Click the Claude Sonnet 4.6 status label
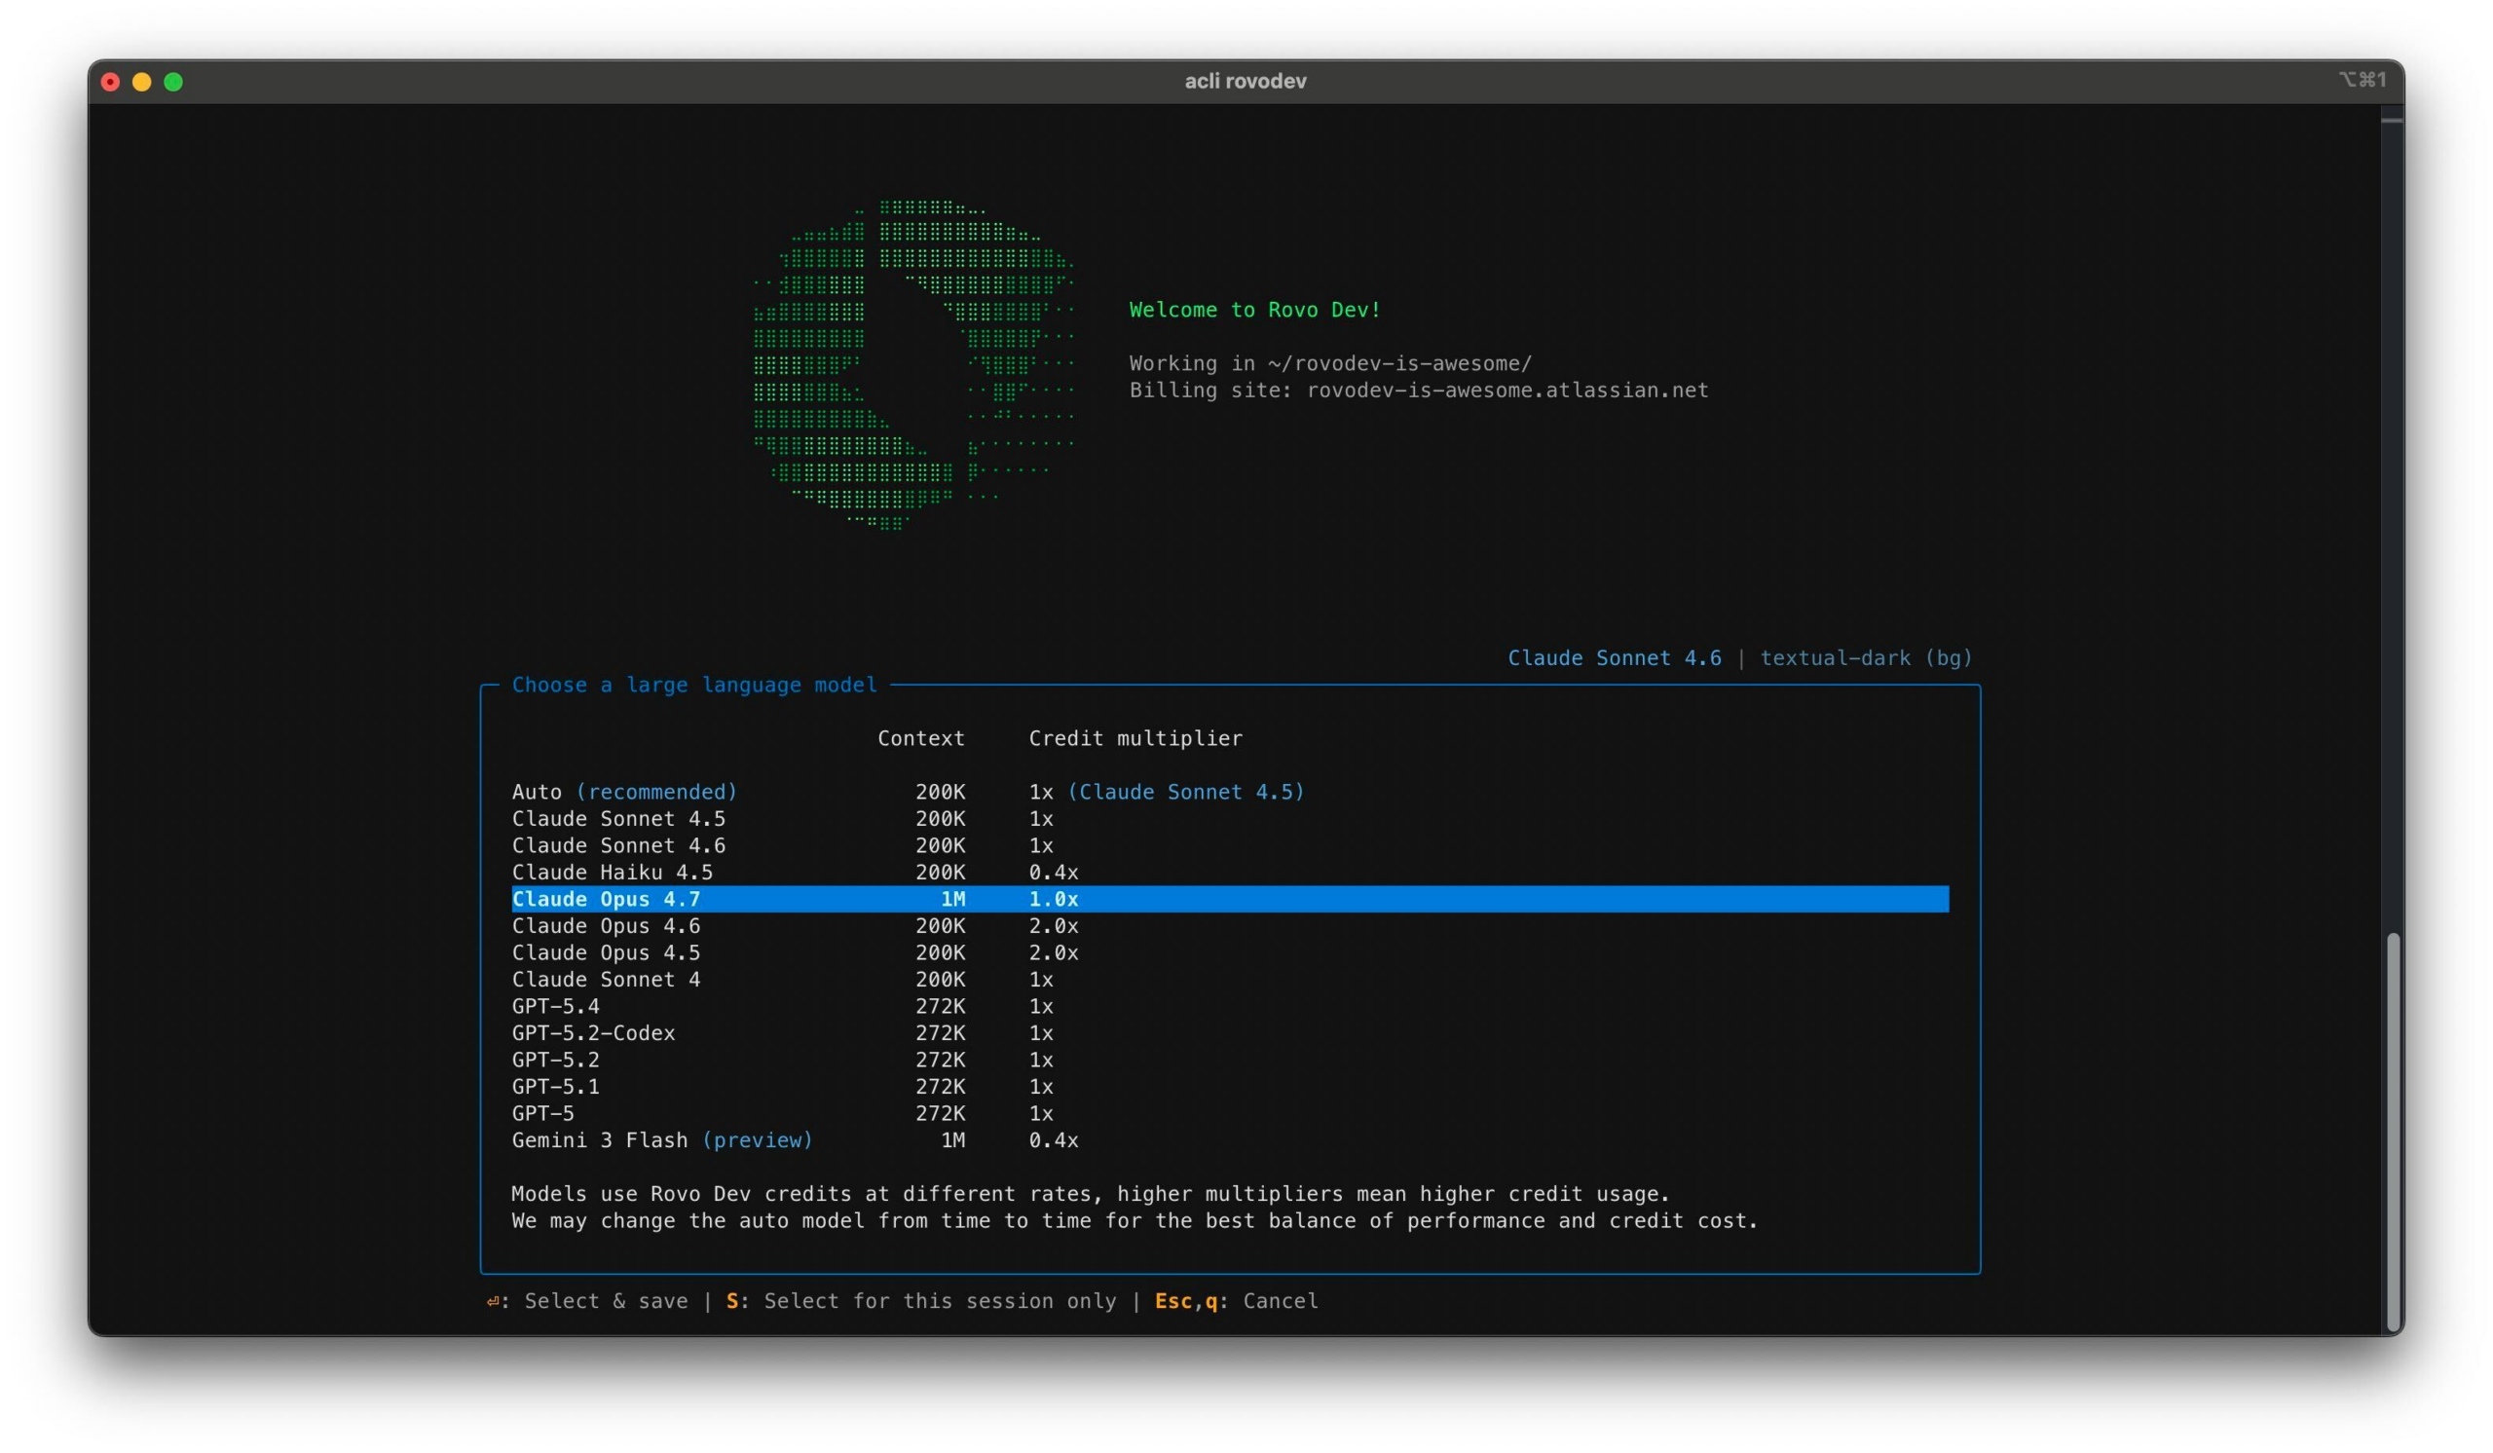This screenshot has width=2493, height=1453. [1614, 657]
